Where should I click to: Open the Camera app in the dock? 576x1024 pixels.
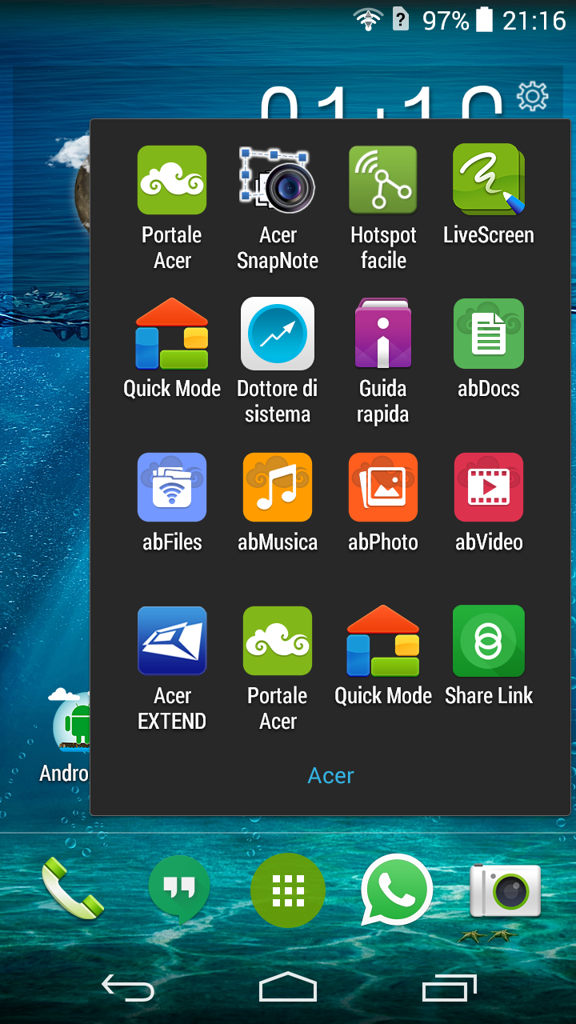(505, 890)
